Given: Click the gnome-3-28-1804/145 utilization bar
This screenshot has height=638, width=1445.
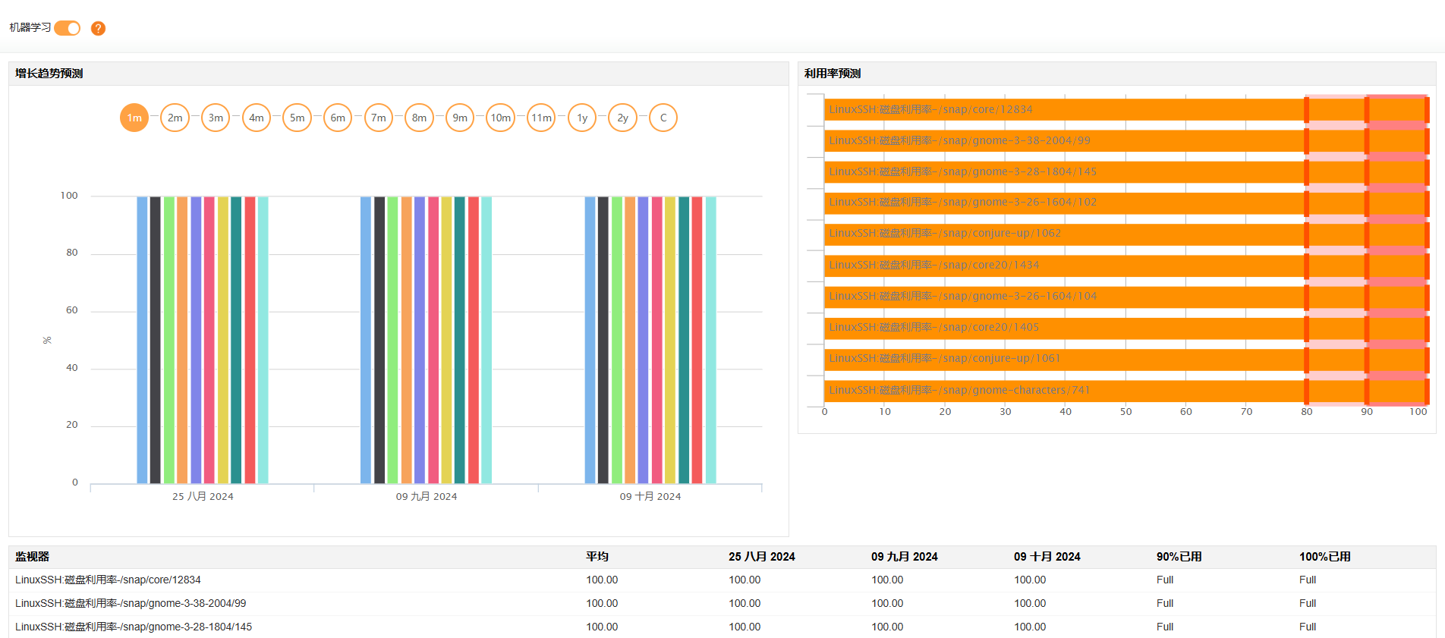Looking at the screenshot, I should point(1126,171).
